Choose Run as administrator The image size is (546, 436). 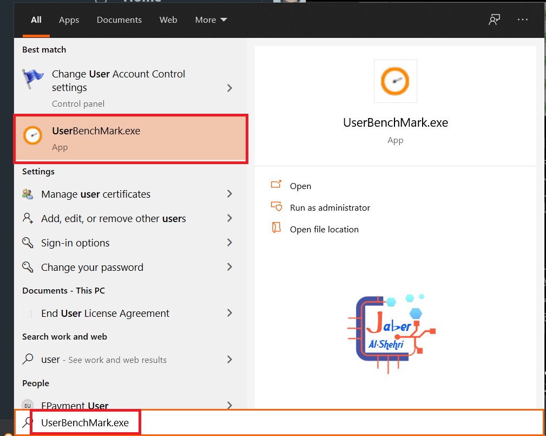330,208
